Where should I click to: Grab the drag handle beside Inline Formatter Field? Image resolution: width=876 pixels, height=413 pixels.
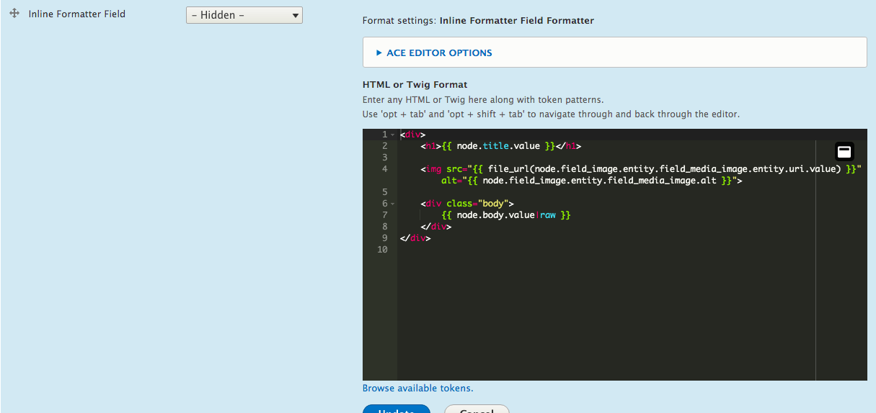(x=14, y=14)
